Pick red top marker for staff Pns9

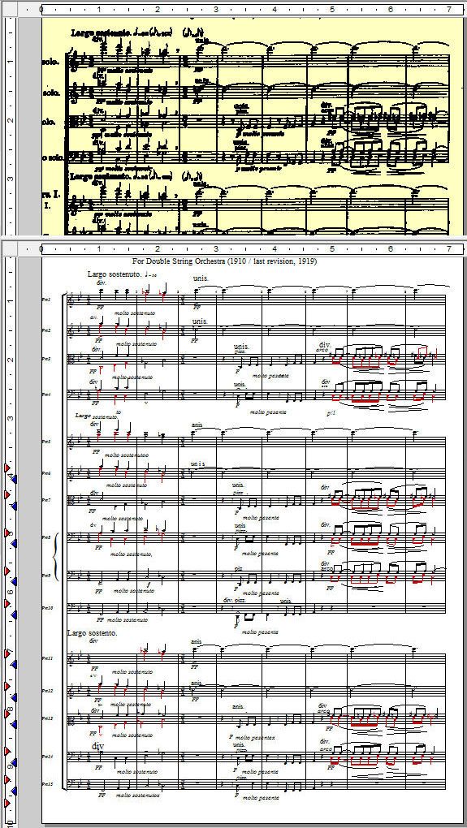(6, 571)
